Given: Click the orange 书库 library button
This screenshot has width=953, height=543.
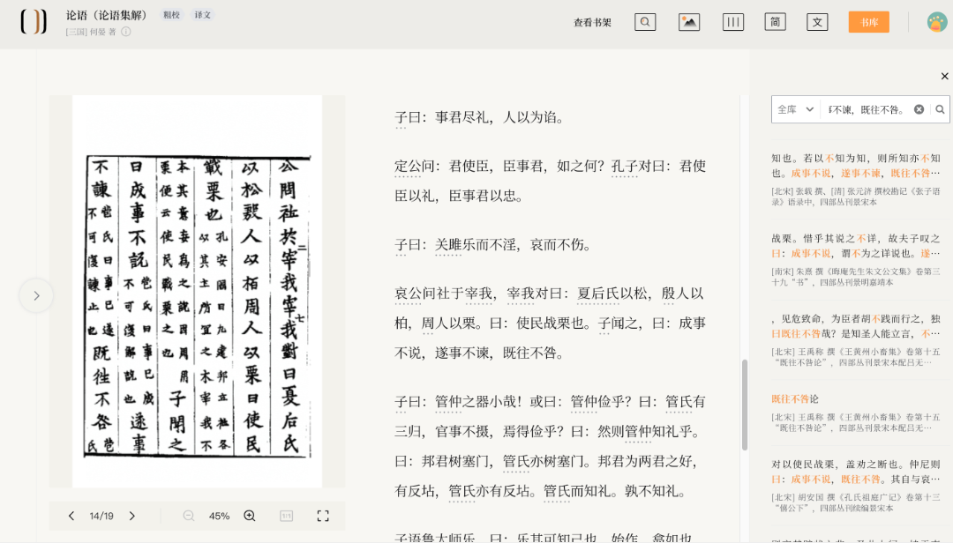Looking at the screenshot, I should click(x=868, y=22).
